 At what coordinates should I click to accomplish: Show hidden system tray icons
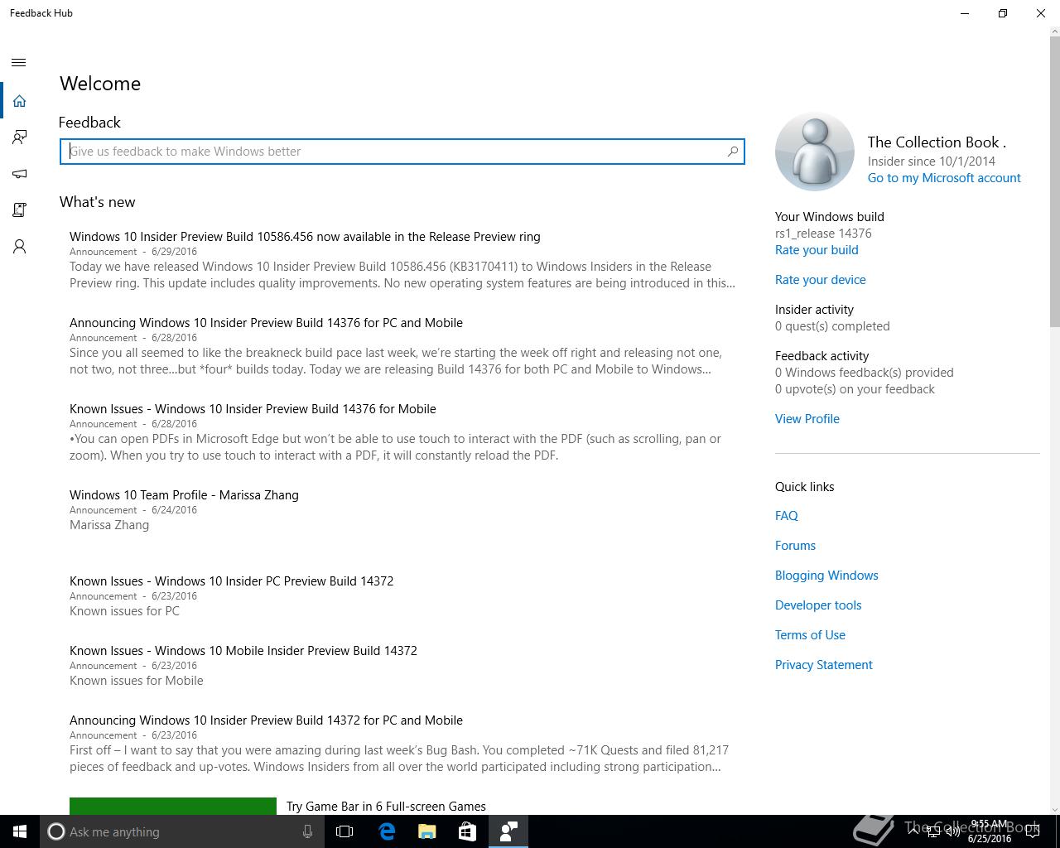pos(914,831)
